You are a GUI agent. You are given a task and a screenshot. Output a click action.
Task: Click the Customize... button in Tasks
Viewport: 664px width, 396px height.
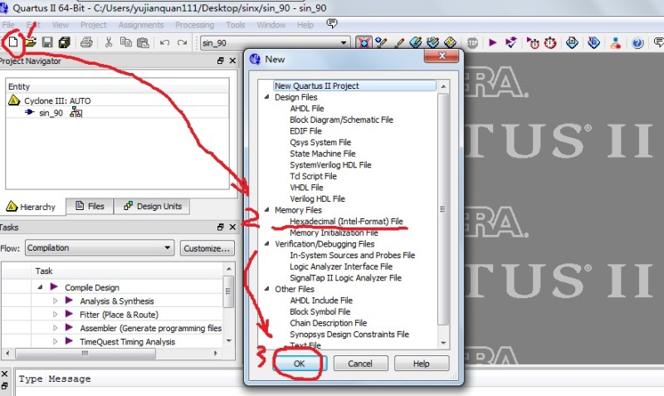click(x=207, y=247)
